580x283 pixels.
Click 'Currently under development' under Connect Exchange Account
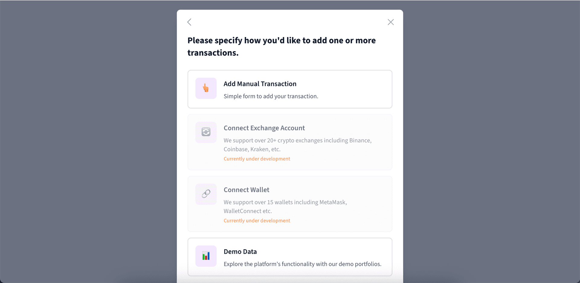[x=257, y=159]
